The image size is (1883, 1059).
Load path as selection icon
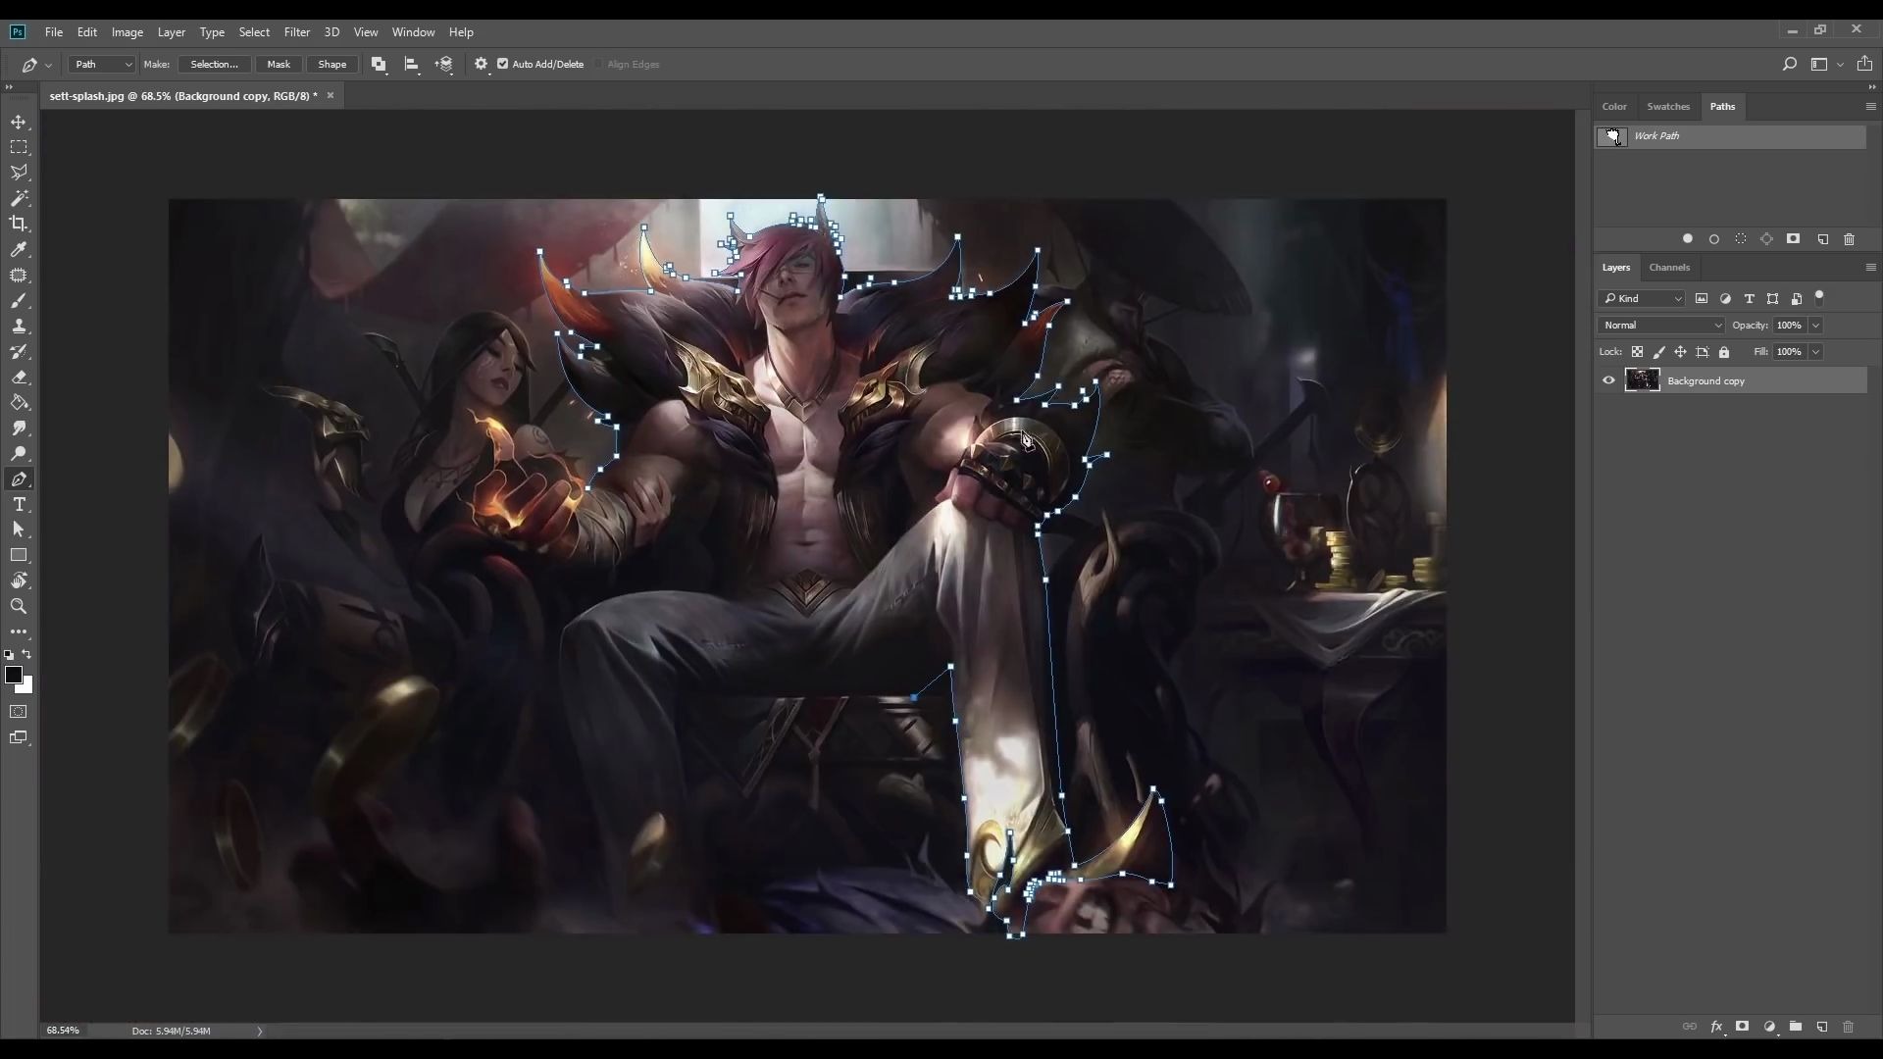(x=1741, y=239)
